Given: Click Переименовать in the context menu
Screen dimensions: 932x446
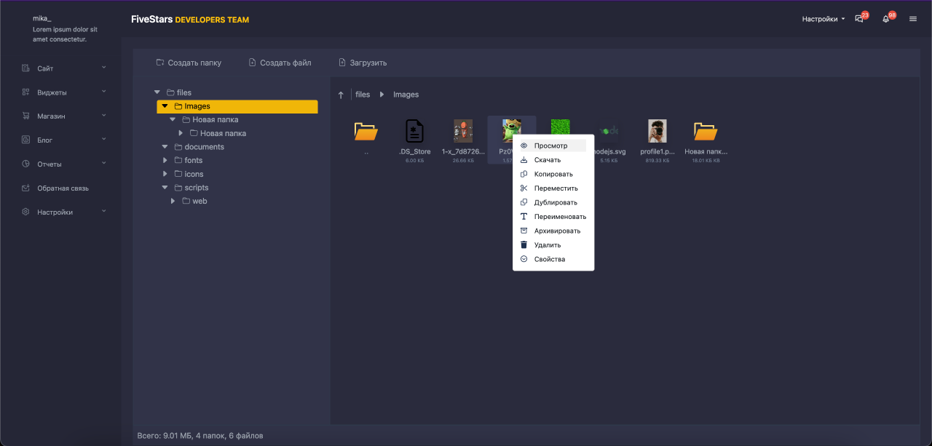Looking at the screenshot, I should click(x=560, y=217).
